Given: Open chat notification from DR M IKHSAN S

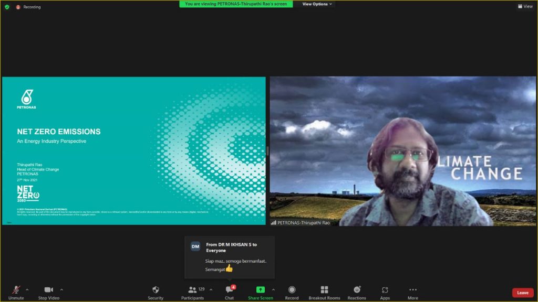Looking at the screenshot, I should tap(230, 257).
